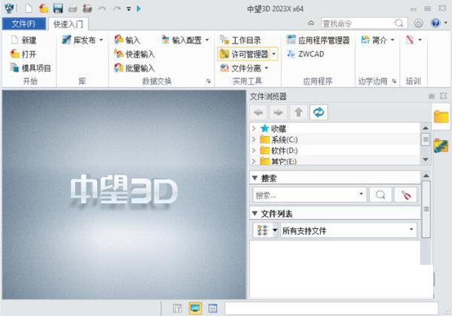Click the 培训 training pencil icon
The height and width of the screenshot is (316, 452).
tap(410, 40)
